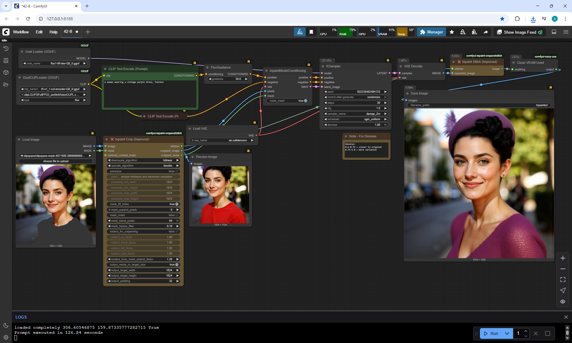Toggle output_resize_to_target_size switch
This screenshot has width=572, height=343.
click(x=176, y=265)
